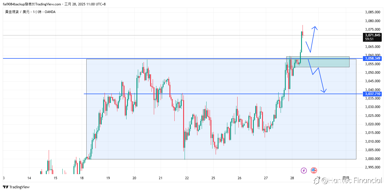Click the upward blue arrow drawing
The width and height of the screenshot is (386, 192).
(311, 39)
